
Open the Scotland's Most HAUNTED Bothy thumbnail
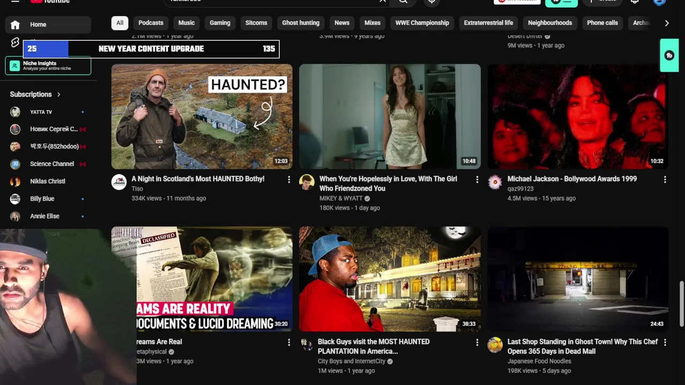202,117
